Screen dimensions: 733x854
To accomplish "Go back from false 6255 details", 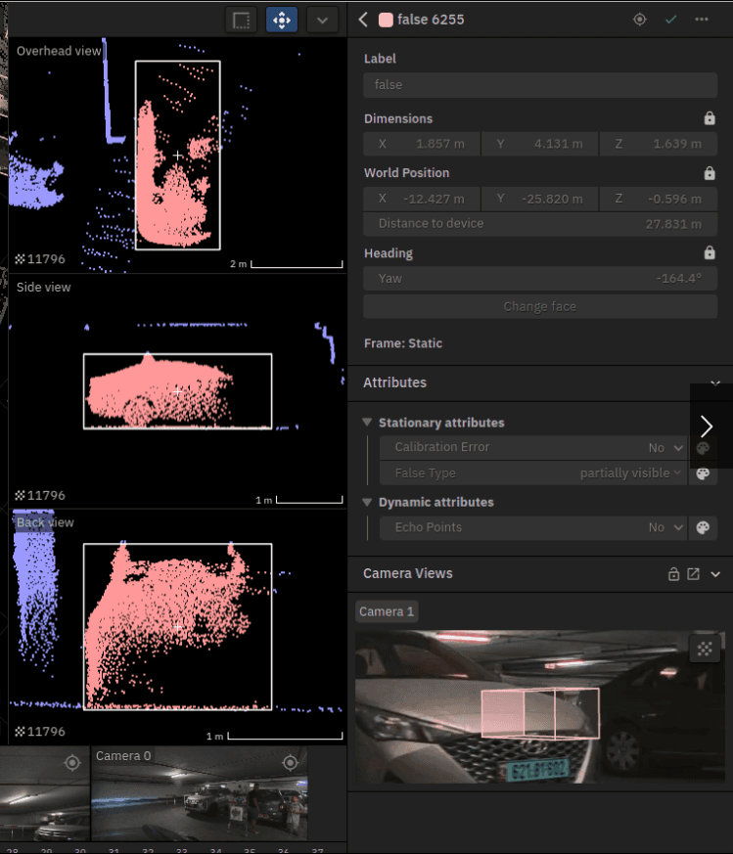I will pyautogui.click(x=363, y=20).
